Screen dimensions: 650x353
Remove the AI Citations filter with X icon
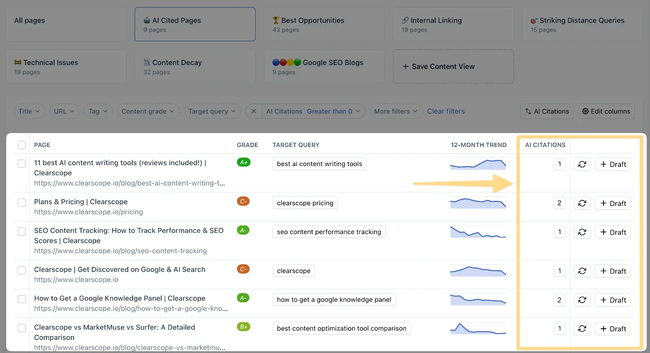[254, 111]
